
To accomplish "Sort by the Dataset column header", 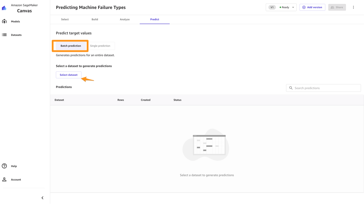I will [x=59, y=100].
